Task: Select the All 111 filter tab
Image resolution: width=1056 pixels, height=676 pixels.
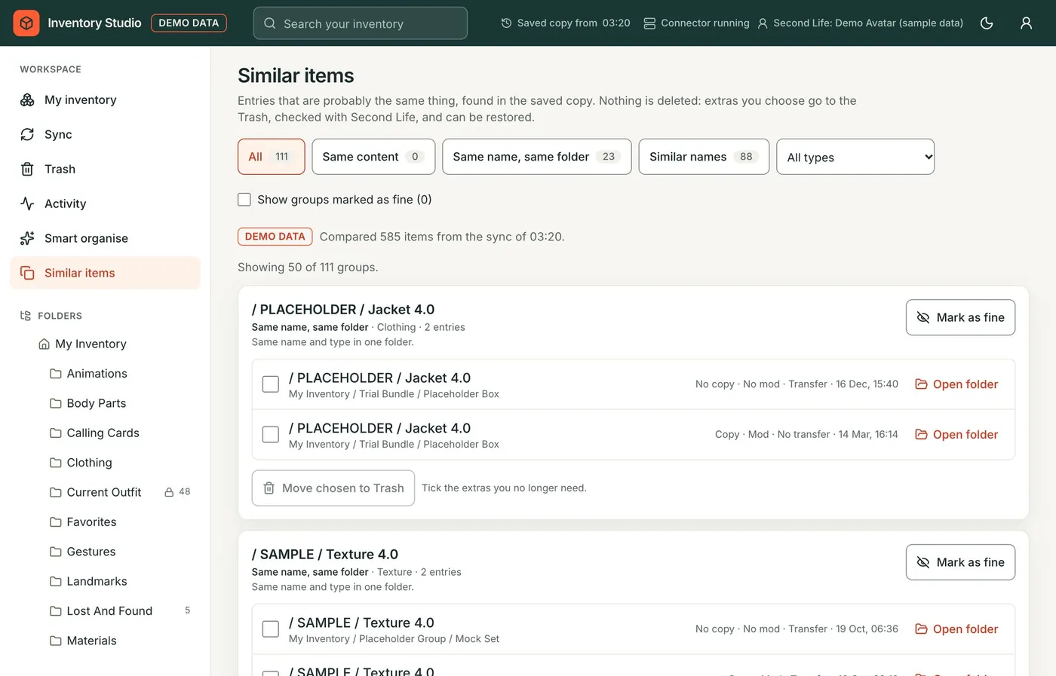Action: click(272, 157)
